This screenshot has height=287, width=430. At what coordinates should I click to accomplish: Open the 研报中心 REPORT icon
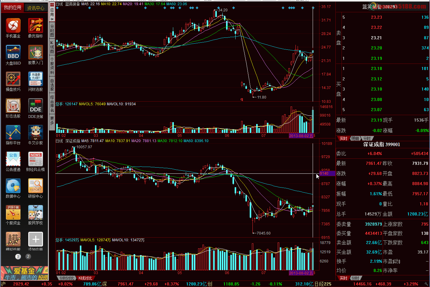tap(36, 186)
